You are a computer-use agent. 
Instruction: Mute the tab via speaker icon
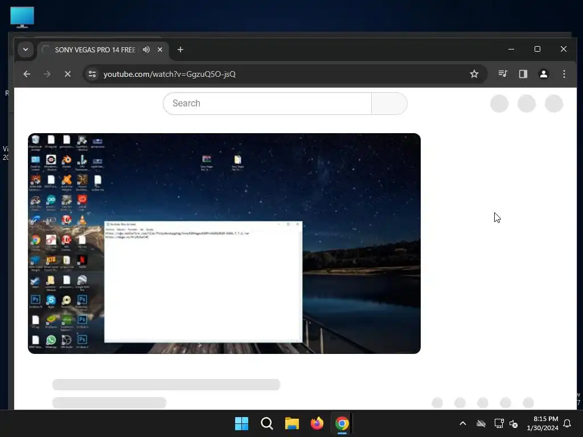[x=146, y=50]
